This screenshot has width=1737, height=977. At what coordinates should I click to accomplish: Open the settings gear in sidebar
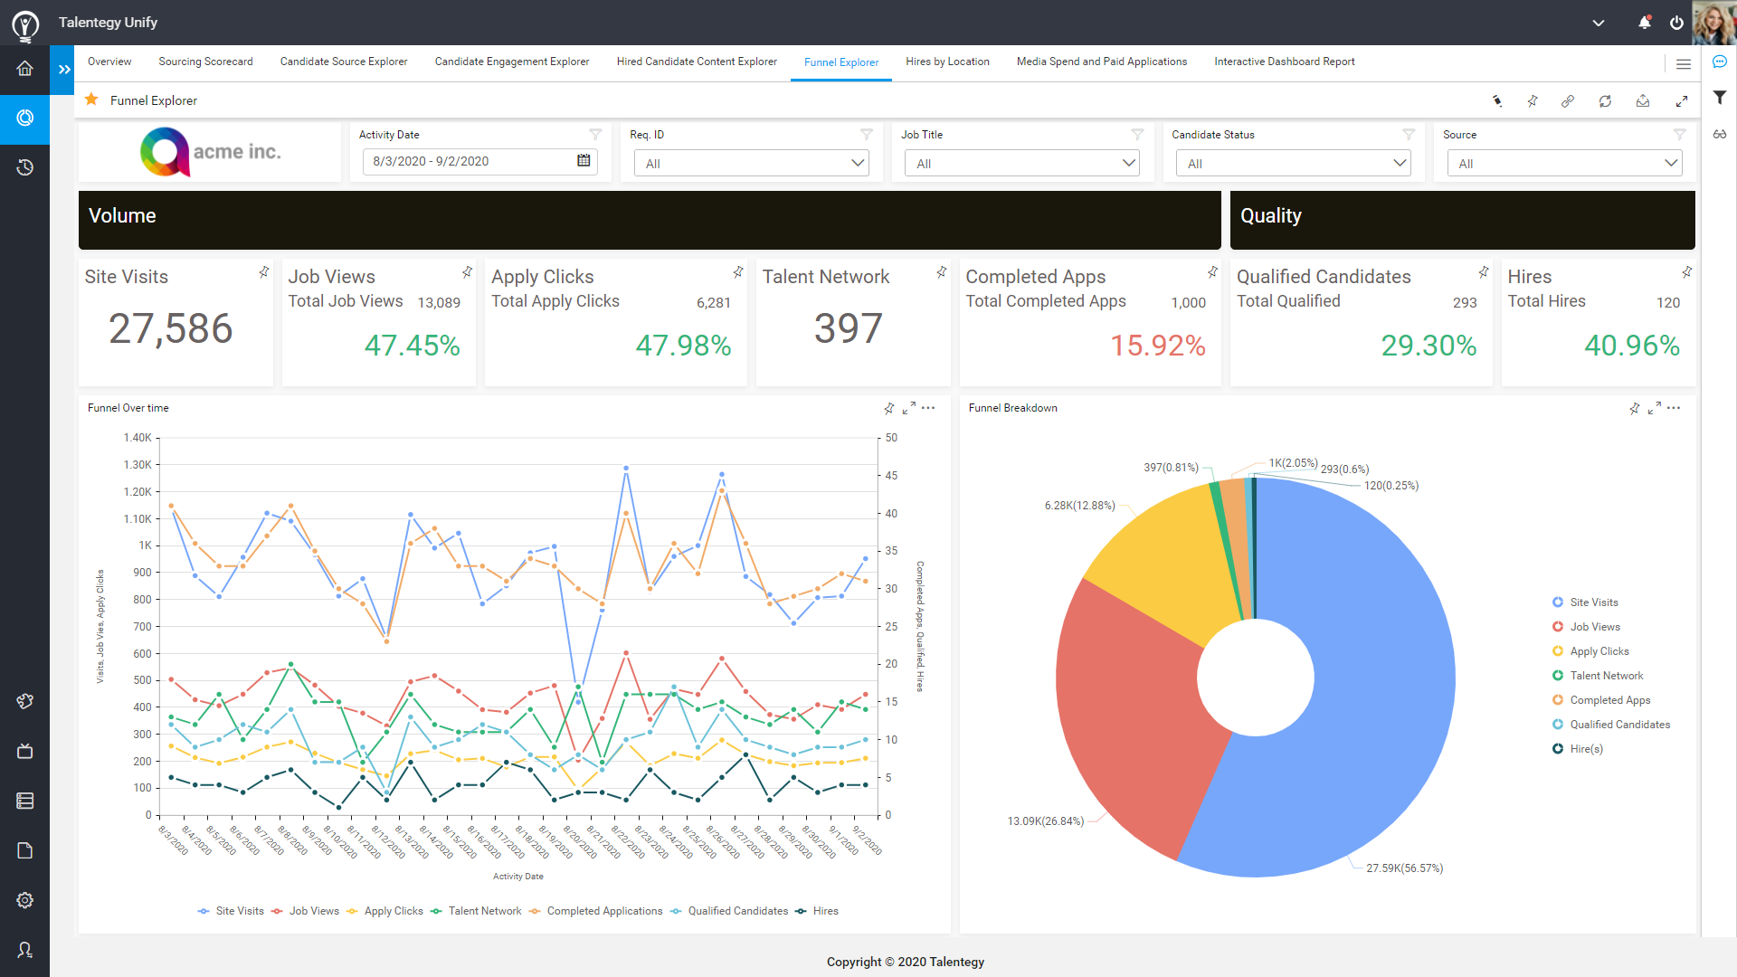[x=24, y=900]
